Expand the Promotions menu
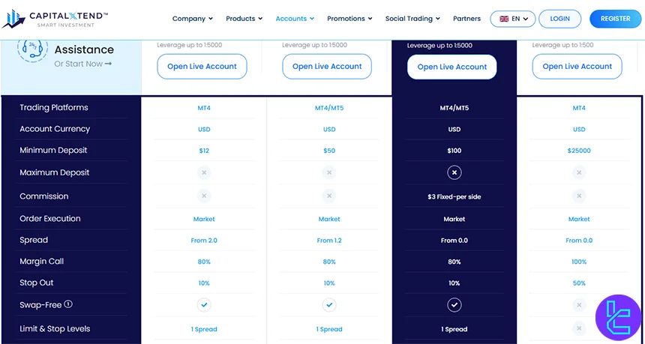 coord(349,19)
